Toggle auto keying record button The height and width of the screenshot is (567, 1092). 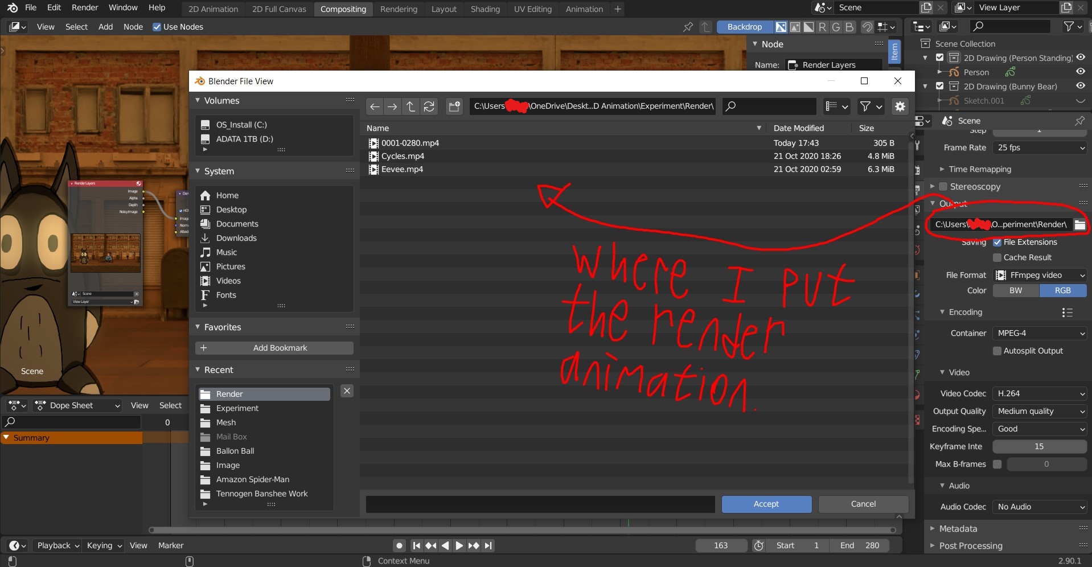click(400, 545)
